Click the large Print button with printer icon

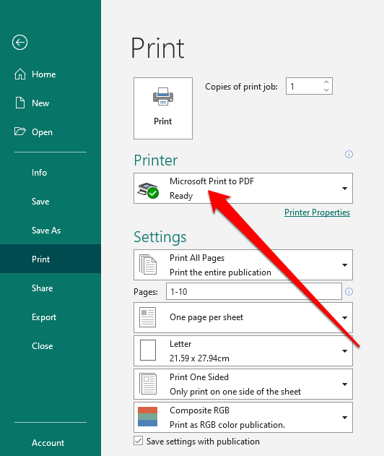point(163,108)
